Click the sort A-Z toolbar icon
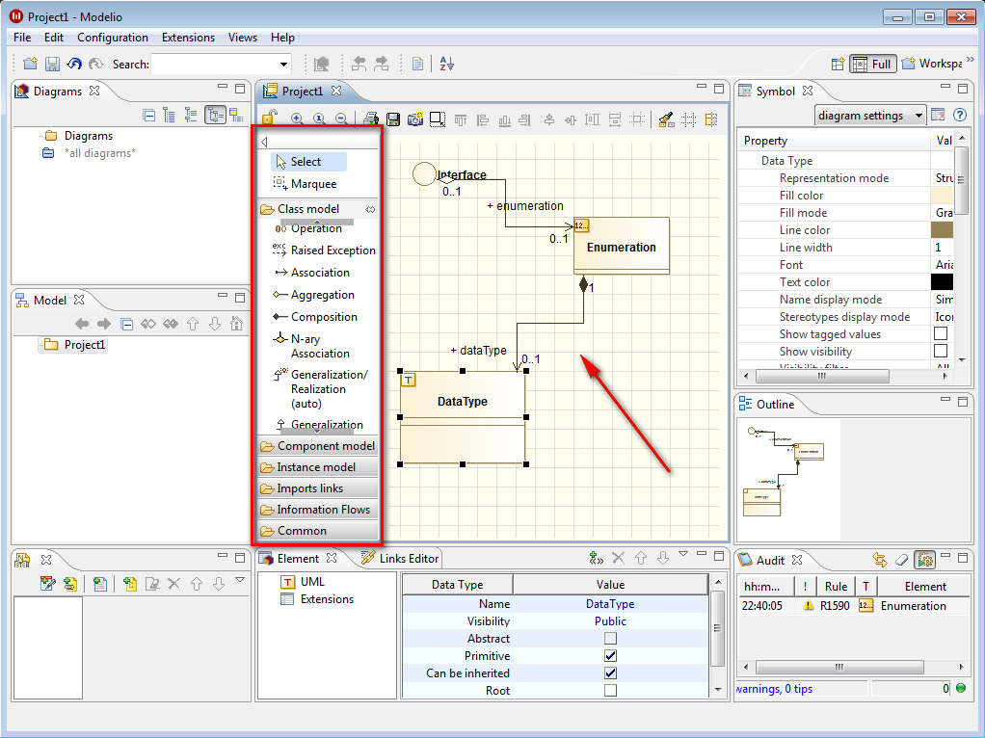This screenshot has width=985, height=738. click(446, 65)
